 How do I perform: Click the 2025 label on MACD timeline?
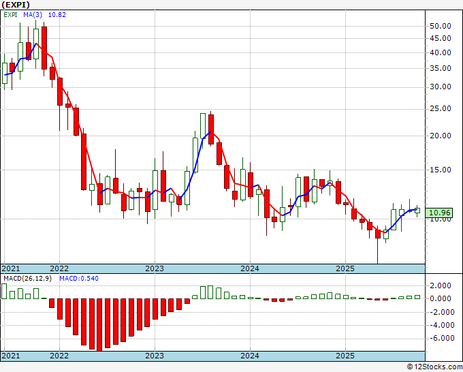pyautogui.click(x=345, y=356)
